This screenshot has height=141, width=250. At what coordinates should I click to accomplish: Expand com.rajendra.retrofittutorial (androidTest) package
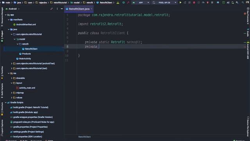click(11, 63)
